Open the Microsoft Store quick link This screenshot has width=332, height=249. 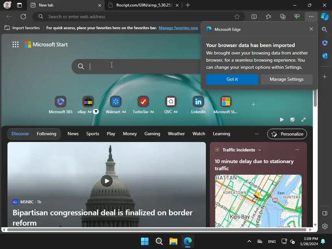226,105
